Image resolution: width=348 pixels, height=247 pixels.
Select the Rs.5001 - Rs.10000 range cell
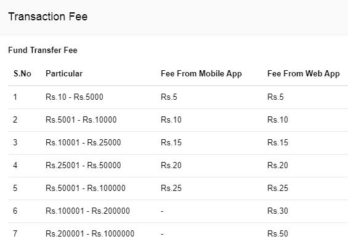click(81, 120)
